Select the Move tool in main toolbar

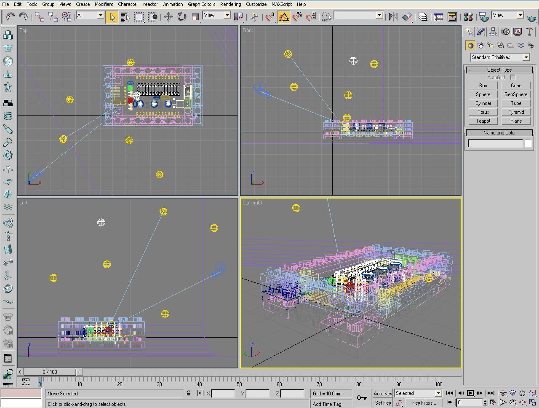[x=168, y=17]
